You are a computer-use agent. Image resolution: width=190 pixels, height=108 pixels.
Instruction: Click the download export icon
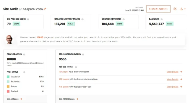(x=181, y=9)
